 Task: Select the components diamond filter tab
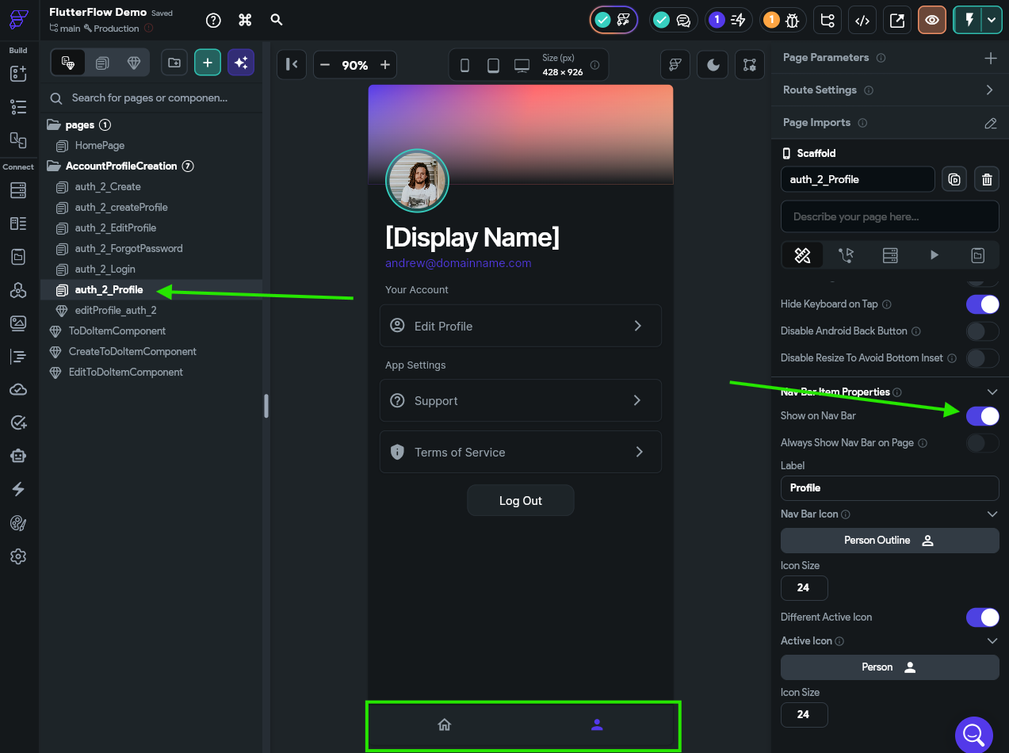click(x=134, y=63)
